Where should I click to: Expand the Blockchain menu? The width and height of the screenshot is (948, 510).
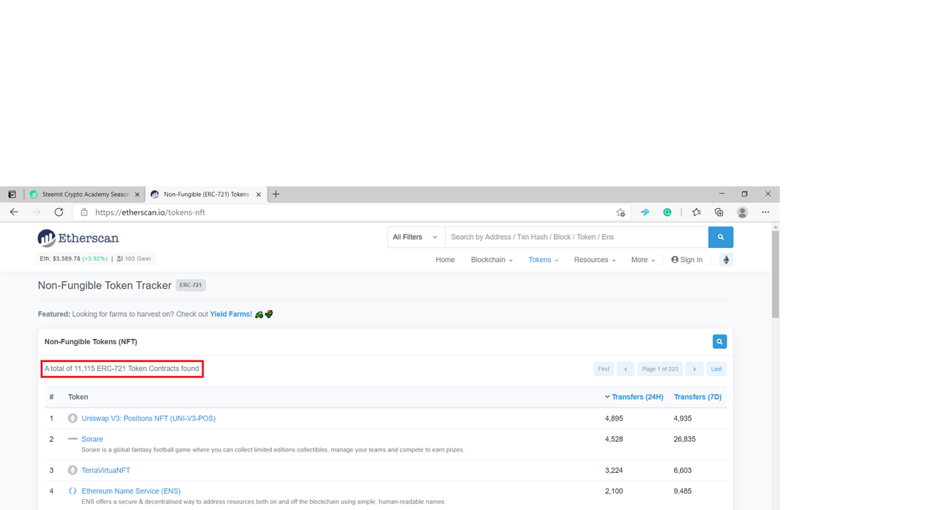492,260
